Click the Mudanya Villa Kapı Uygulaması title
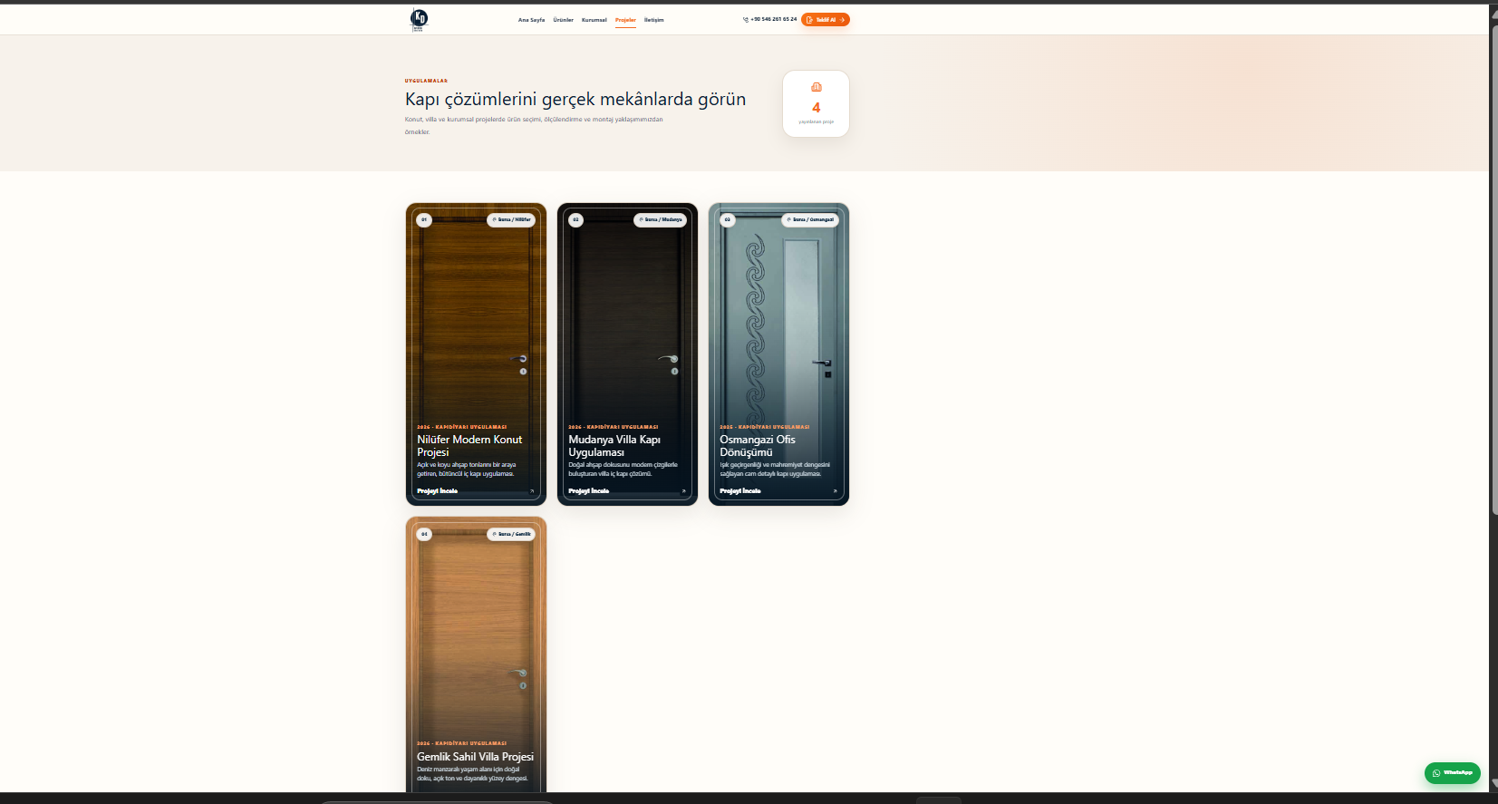1498x804 pixels. 614,446
